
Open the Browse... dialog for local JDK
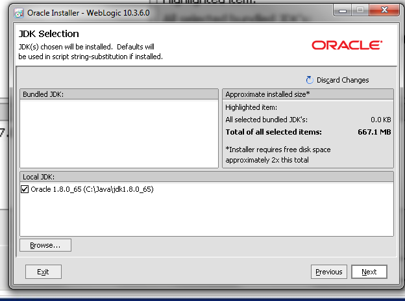[45, 245]
